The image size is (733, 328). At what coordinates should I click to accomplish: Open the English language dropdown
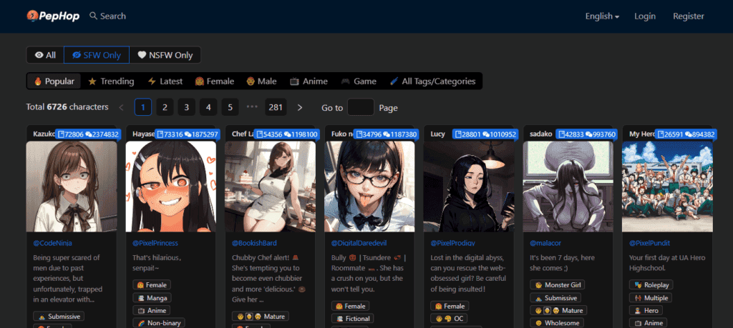[x=602, y=16]
